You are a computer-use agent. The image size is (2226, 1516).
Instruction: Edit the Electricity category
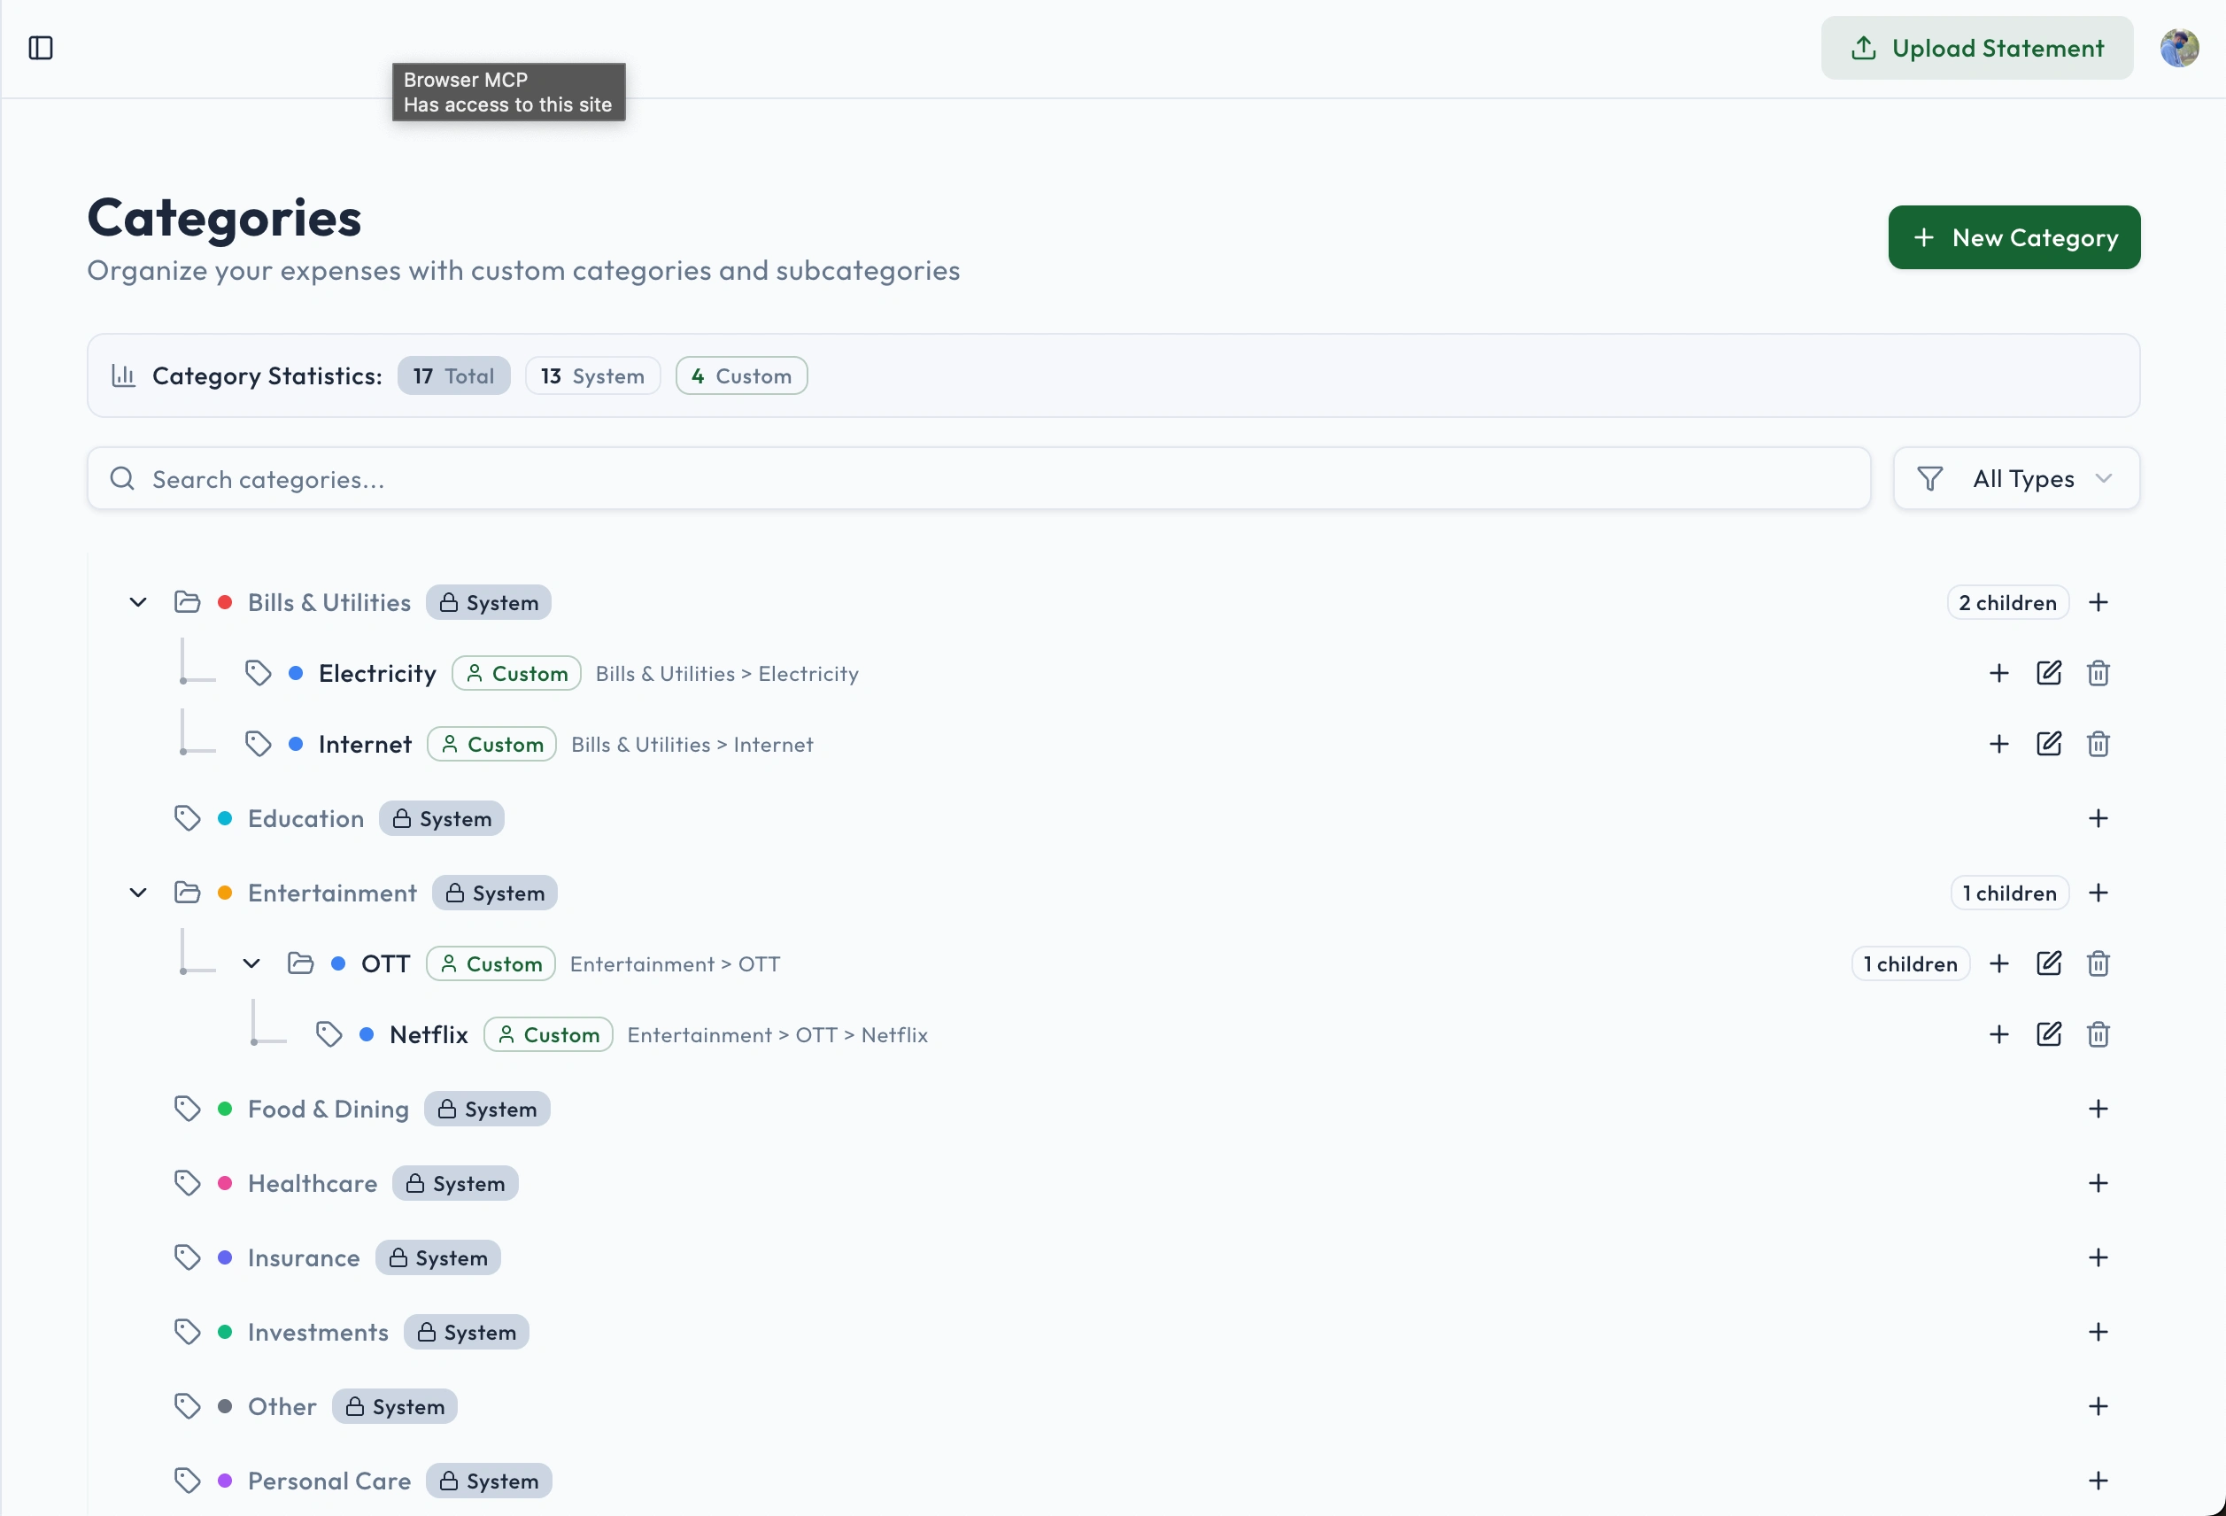pos(2048,673)
